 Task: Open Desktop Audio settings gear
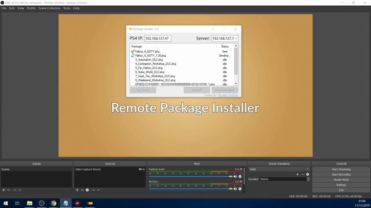(x=240, y=176)
